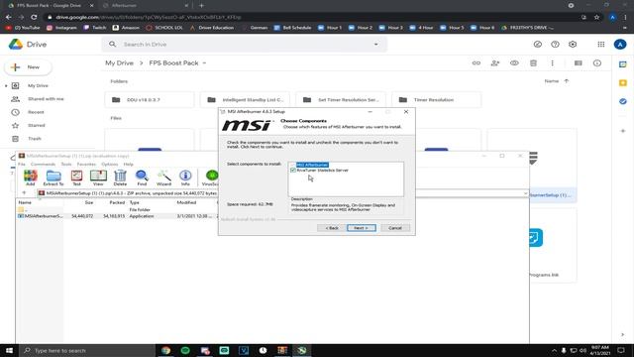Uncheck RivaTuner Statistics Server component
The height and width of the screenshot is (357, 634).
click(x=293, y=171)
